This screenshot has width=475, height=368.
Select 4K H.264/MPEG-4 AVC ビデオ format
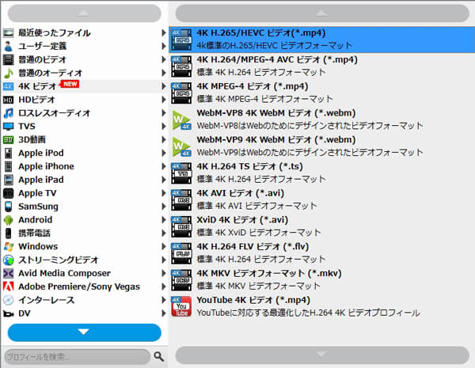(321, 66)
